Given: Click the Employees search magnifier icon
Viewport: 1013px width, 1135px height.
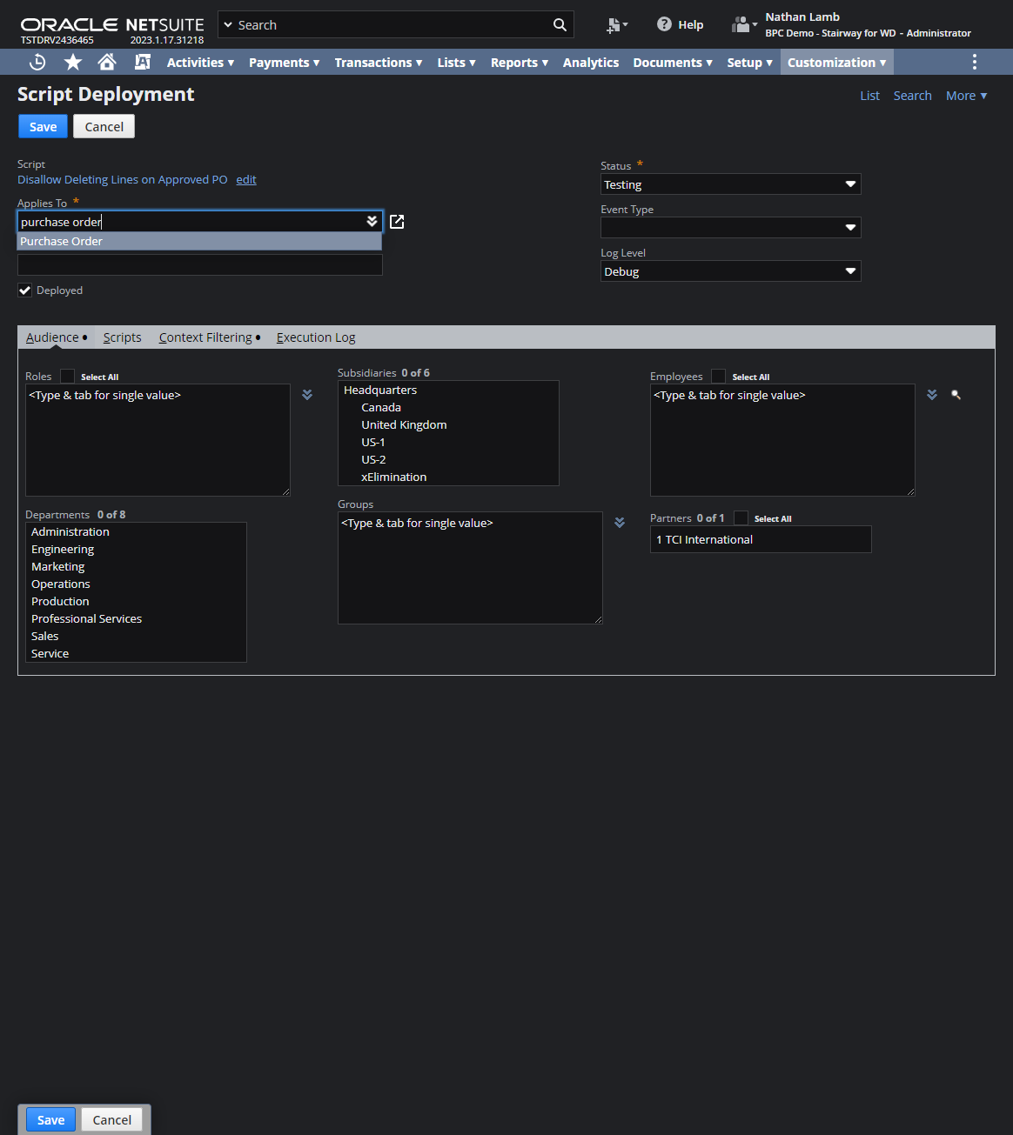Looking at the screenshot, I should tap(956, 395).
